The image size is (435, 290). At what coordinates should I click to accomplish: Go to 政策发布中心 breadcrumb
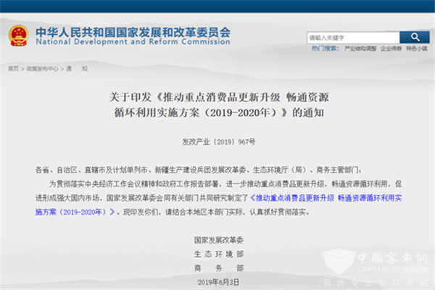point(42,69)
